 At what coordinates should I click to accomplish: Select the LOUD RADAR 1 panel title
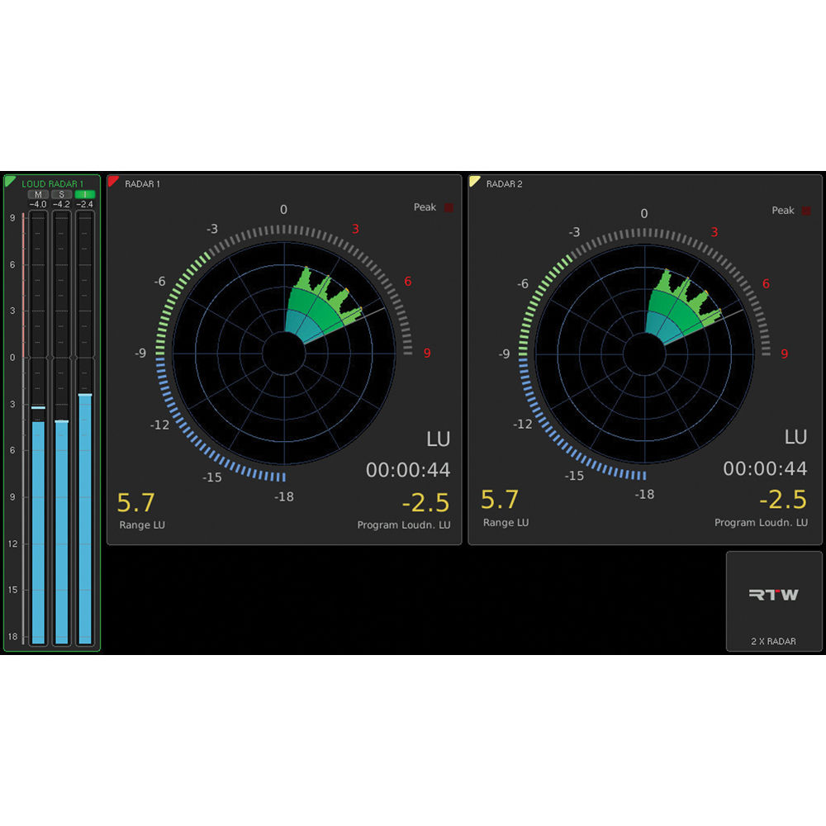click(53, 183)
